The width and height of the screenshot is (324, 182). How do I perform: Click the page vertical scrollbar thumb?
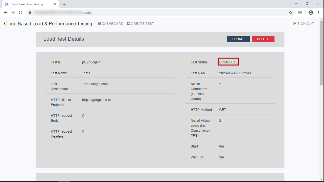coord(321,53)
